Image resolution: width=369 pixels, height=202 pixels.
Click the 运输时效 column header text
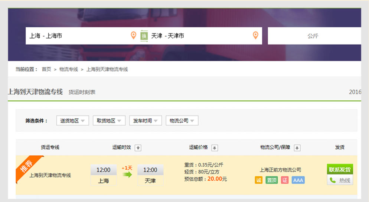[x=121, y=147]
